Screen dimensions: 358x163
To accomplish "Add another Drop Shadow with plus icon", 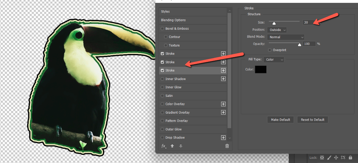I will click(223, 138).
